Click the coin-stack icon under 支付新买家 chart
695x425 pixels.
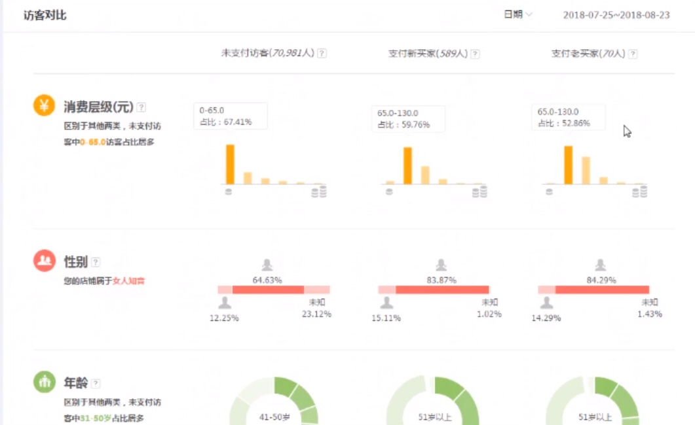click(x=479, y=192)
